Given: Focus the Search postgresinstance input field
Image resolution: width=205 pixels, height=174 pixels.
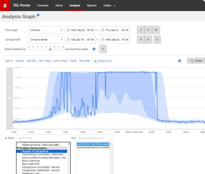Looking at the screenshot, I should (x=95, y=138).
